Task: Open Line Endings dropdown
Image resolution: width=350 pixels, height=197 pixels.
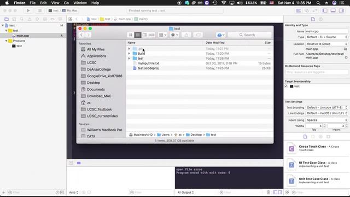Action: pos(326,113)
